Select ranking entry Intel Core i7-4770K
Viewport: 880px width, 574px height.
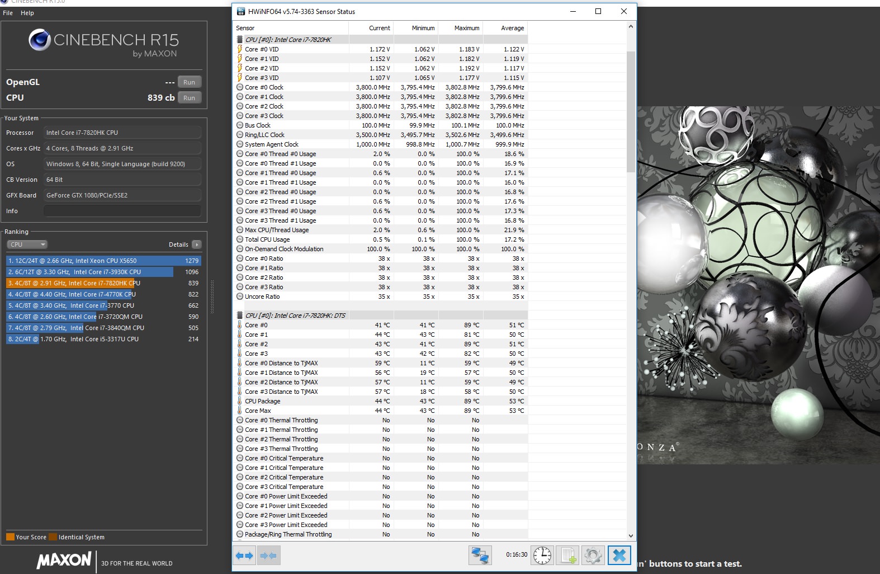click(x=103, y=294)
